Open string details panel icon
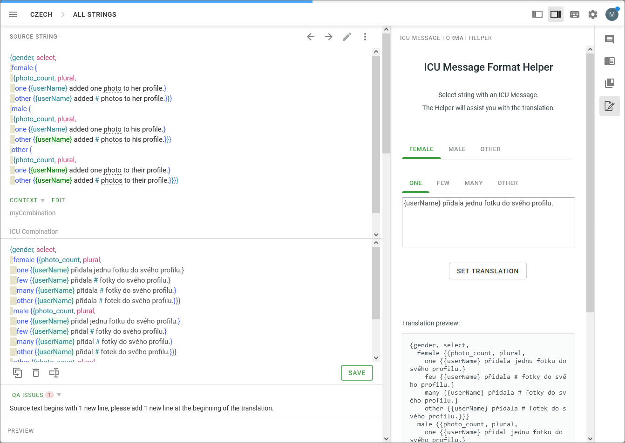Viewport: 625px width, 443px height. click(610, 61)
